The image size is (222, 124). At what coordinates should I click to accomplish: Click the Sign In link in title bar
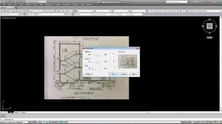[196, 2]
